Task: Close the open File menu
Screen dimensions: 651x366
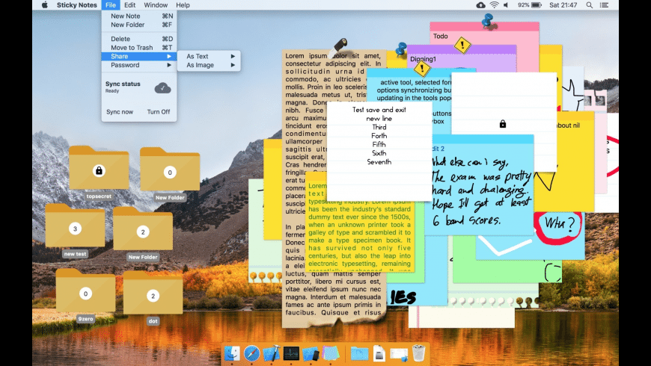Action: [111, 5]
